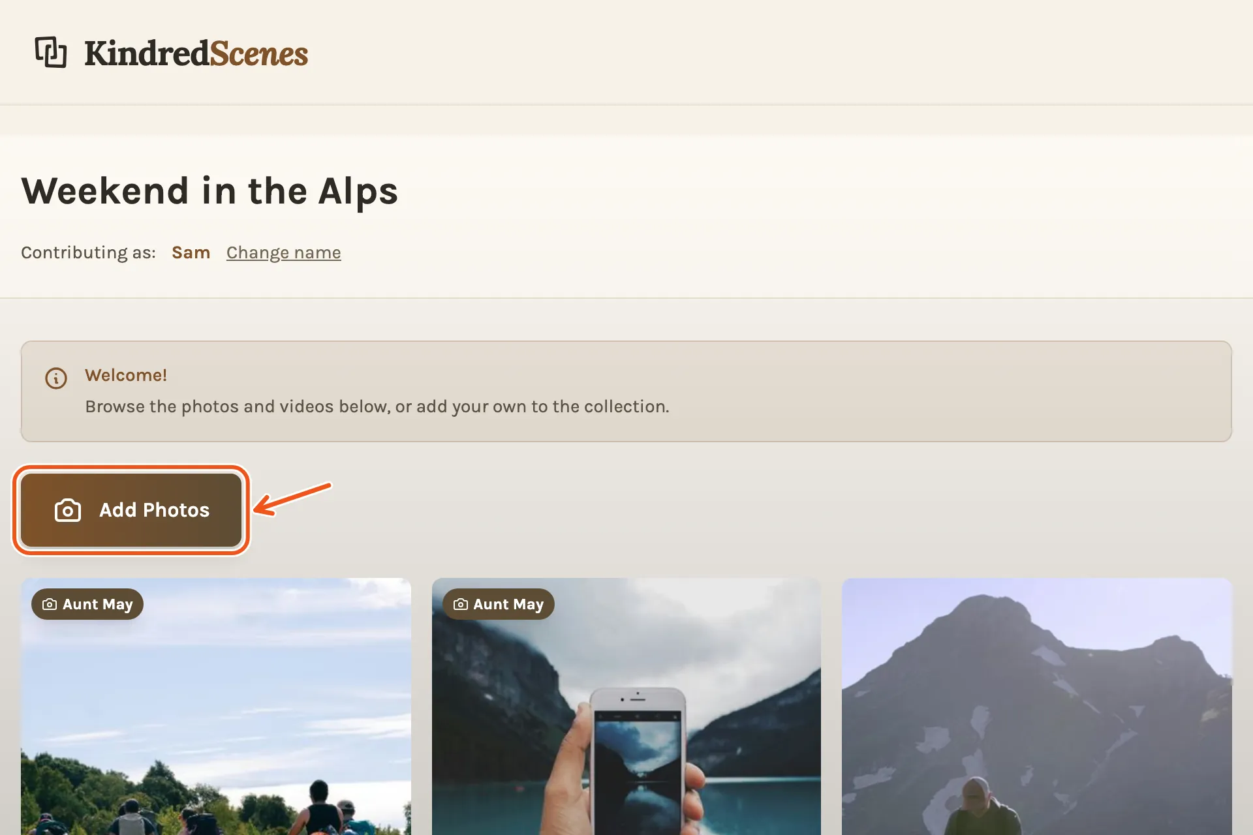Open the Change name link
The image size is (1253, 835).
(x=283, y=252)
